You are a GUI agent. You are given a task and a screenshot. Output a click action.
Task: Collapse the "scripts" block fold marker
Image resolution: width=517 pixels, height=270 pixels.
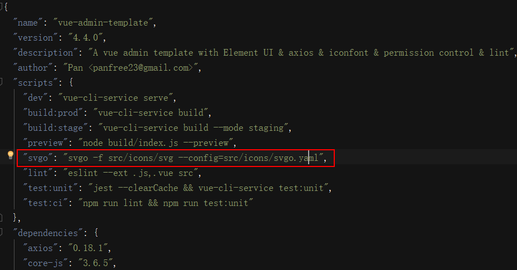[2, 82]
